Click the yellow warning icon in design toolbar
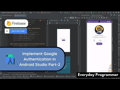The image size is (120, 90). (77, 20)
